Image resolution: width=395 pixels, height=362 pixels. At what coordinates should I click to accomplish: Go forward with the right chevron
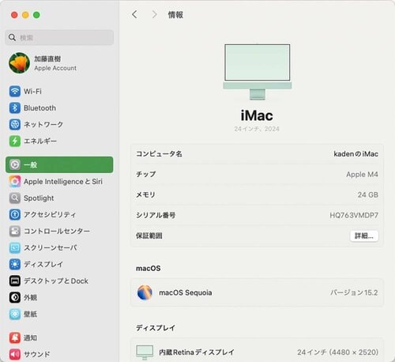pyautogui.click(x=154, y=14)
